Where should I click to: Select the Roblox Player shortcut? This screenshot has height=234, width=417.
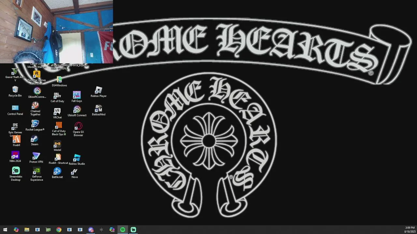pyautogui.click(x=99, y=92)
